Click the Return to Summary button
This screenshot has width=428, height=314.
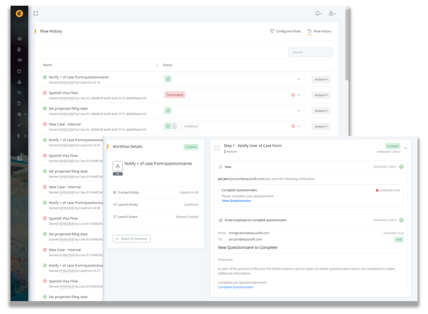click(x=132, y=239)
